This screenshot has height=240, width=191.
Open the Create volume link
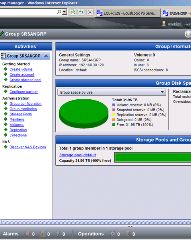click(x=21, y=69)
